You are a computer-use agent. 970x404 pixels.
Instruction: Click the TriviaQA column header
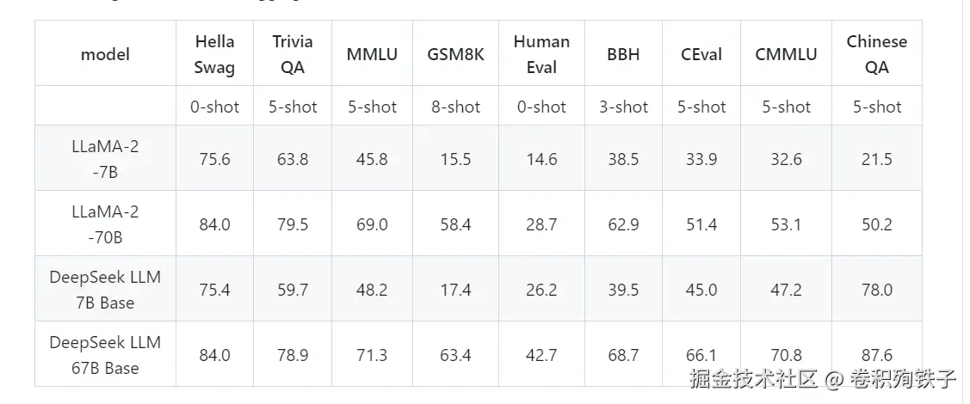point(293,54)
